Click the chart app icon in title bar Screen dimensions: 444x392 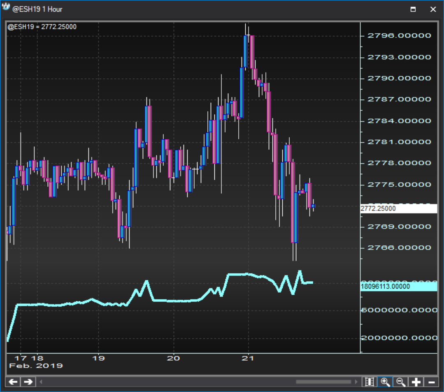click(x=6, y=7)
